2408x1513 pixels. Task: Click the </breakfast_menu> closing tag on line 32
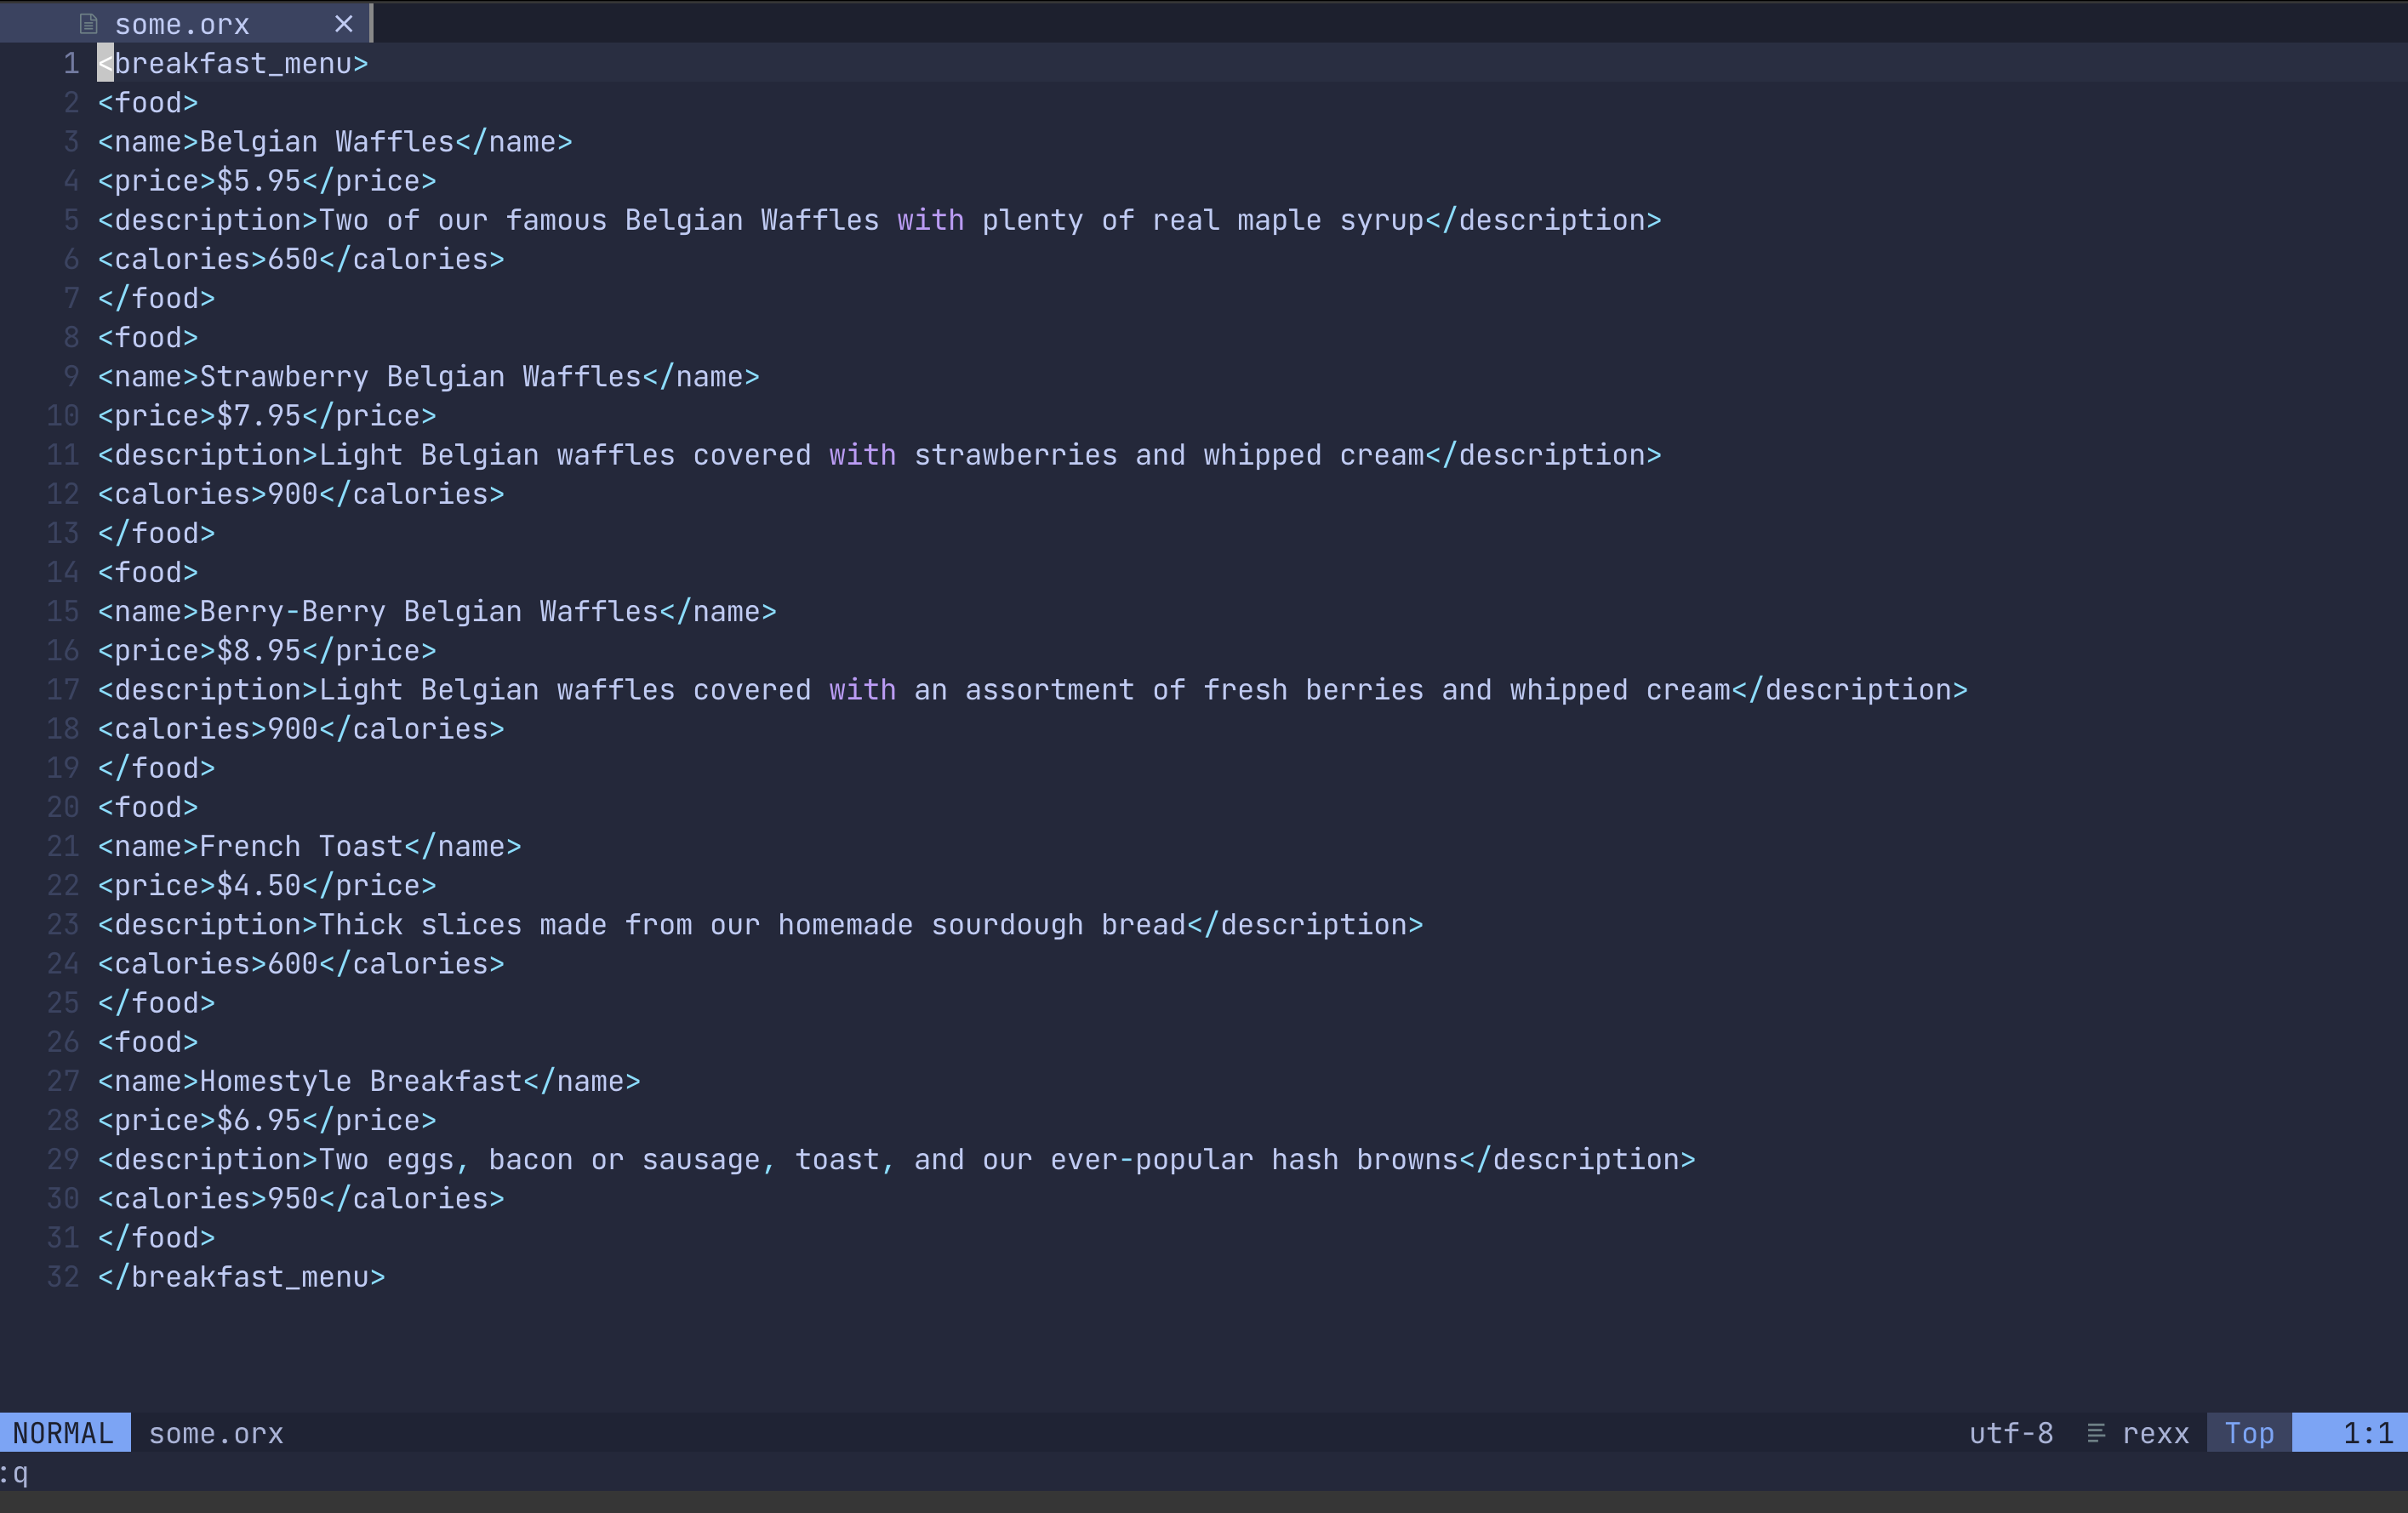coord(240,1277)
